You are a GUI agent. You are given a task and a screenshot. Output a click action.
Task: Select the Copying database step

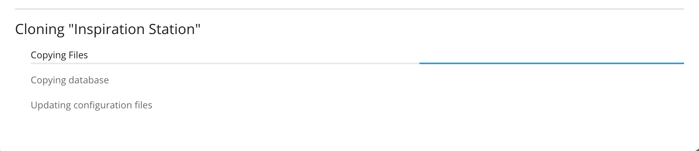(x=70, y=80)
